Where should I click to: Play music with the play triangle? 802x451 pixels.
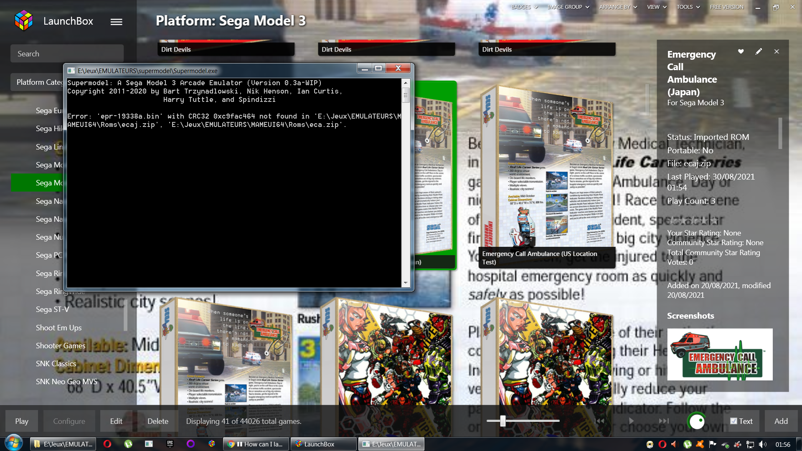pyautogui.click(x=631, y=421)
